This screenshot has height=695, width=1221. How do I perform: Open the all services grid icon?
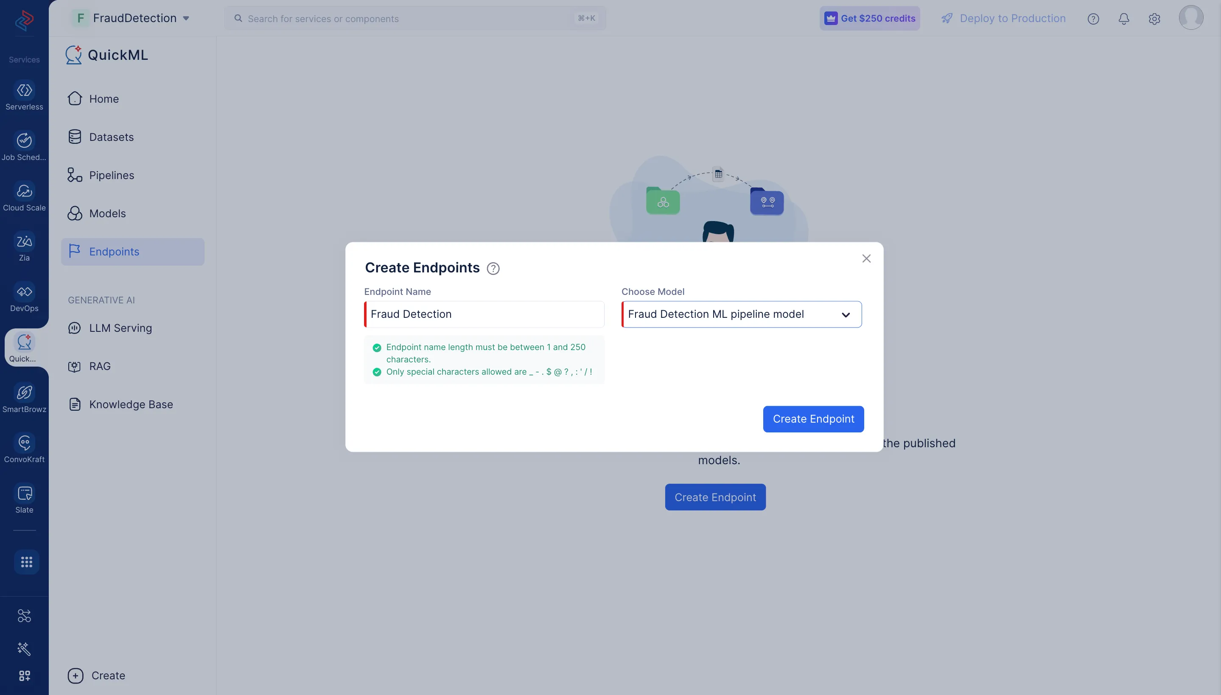point(26,562)
